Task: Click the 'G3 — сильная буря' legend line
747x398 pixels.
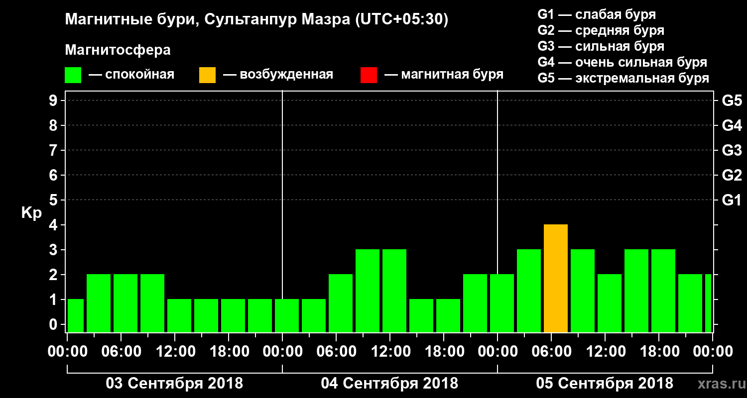Action: (x=601, y=46)
